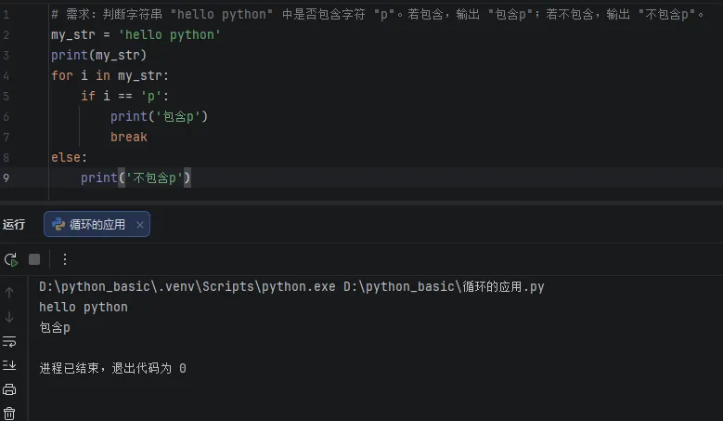Click the else keyword in the editor
Screen dimensions: 723x421
pos(67,157)
